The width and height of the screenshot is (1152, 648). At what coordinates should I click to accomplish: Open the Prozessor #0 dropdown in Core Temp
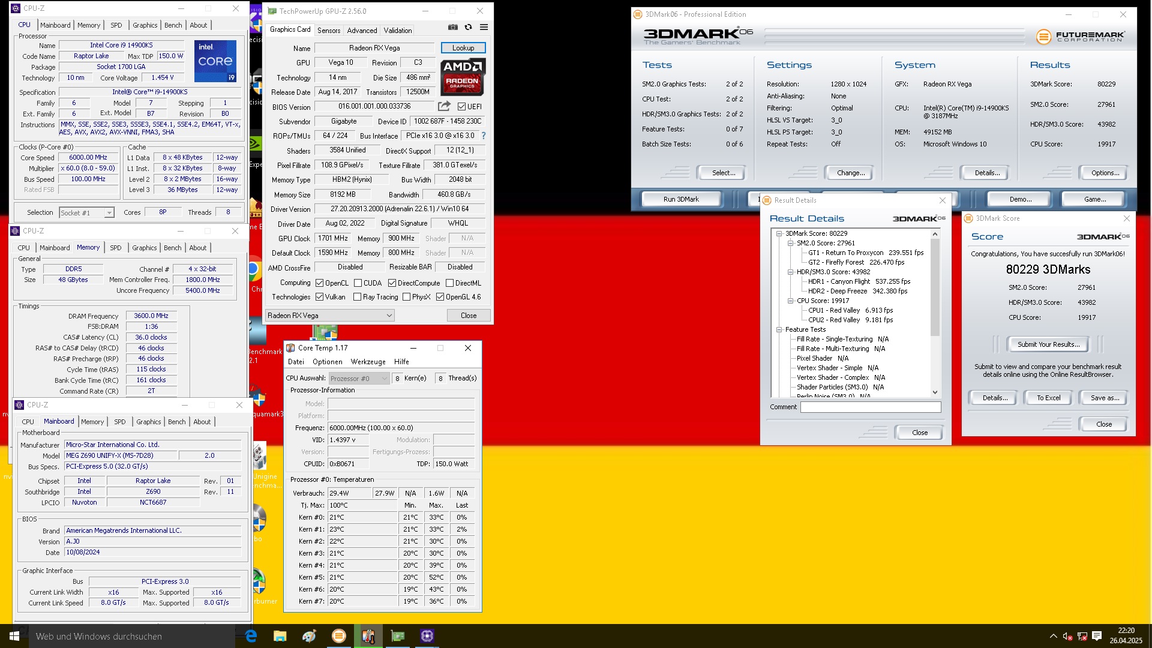coord(359,379)
